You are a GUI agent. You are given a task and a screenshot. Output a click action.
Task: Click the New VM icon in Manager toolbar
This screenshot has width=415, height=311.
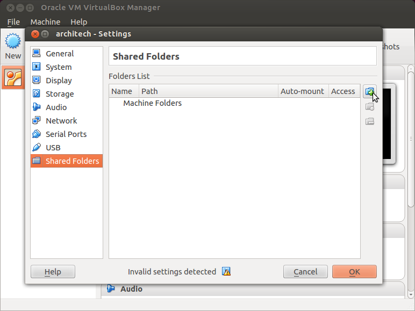[13, 41]
